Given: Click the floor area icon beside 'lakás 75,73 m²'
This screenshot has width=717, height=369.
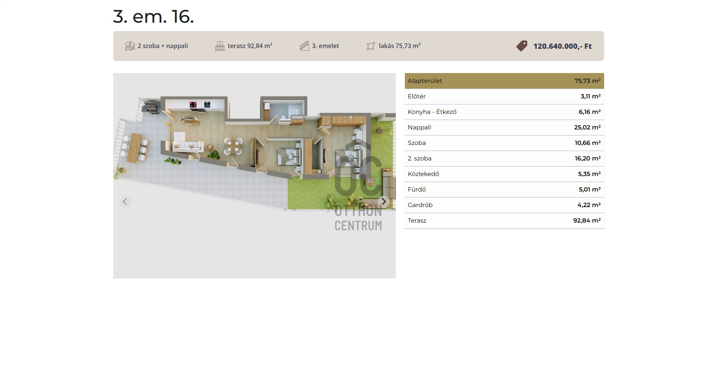Looking at the screenshot, I should point(371,46).
